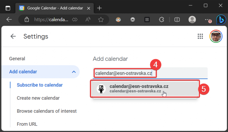Open Browse calendars of interest

[x=47, y=111]
